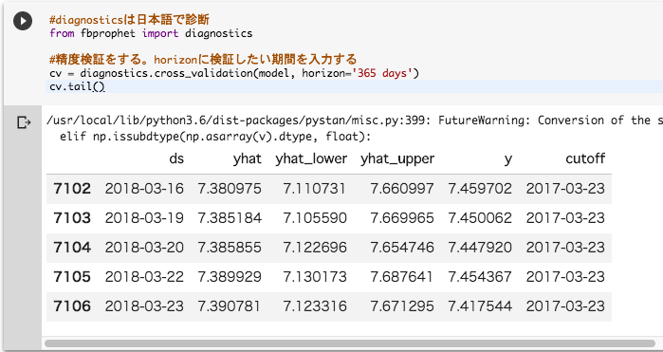This screenshot has width=663, height=352.
Task: Click the 'yhat' column header
Action: [x=247, y=158]
